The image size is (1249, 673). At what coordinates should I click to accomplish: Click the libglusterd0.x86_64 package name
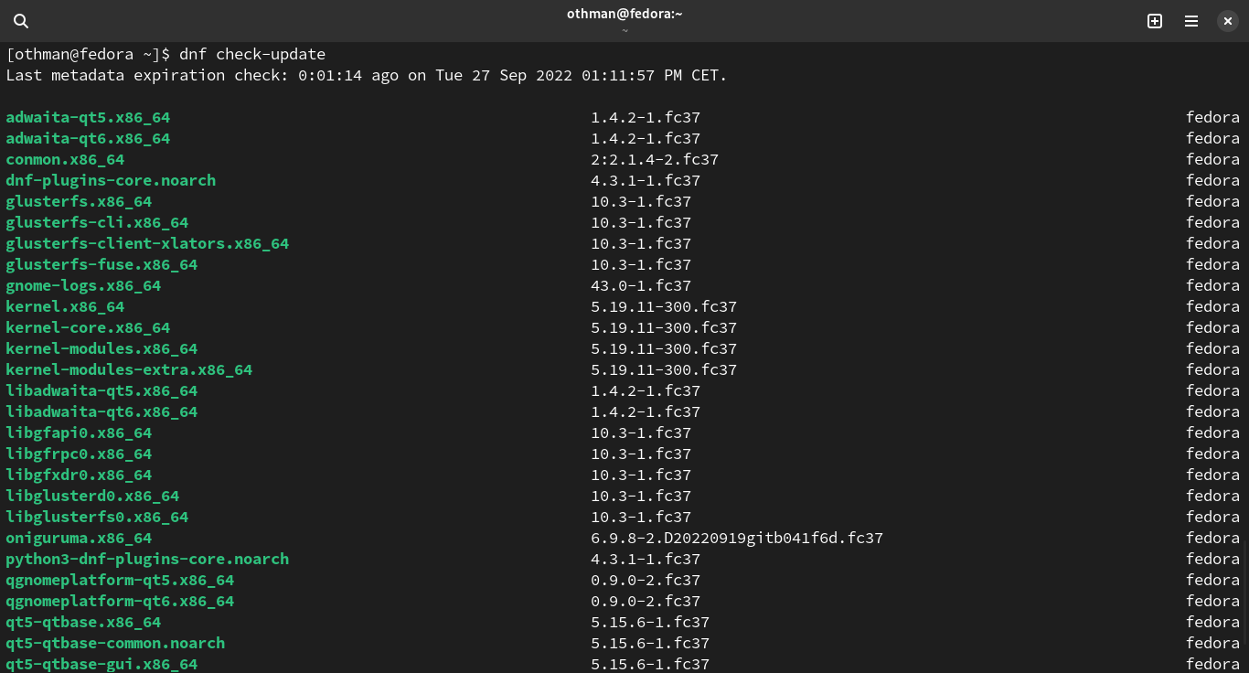tap(92, 496)
